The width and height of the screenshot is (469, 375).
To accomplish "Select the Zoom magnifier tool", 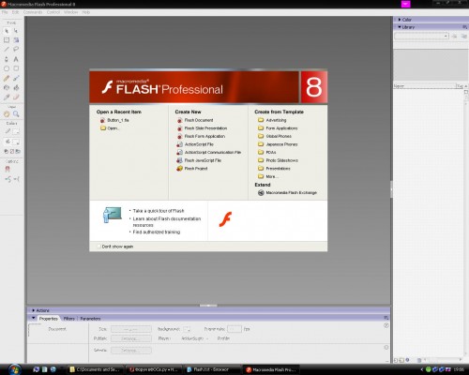I will 16,114.
